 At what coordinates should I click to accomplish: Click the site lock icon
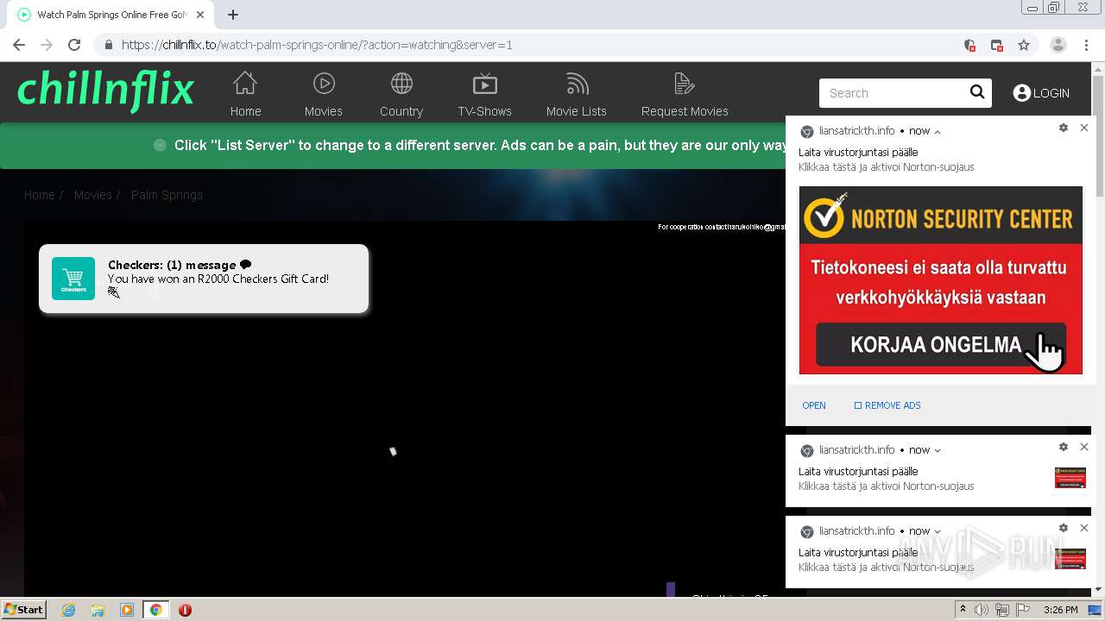(x=108, y=45)
